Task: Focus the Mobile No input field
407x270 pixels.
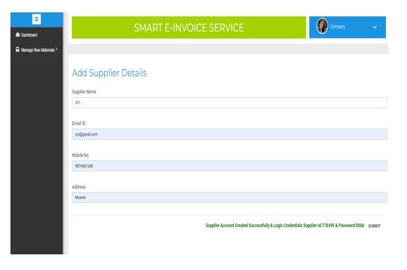Action: point(229,166)
